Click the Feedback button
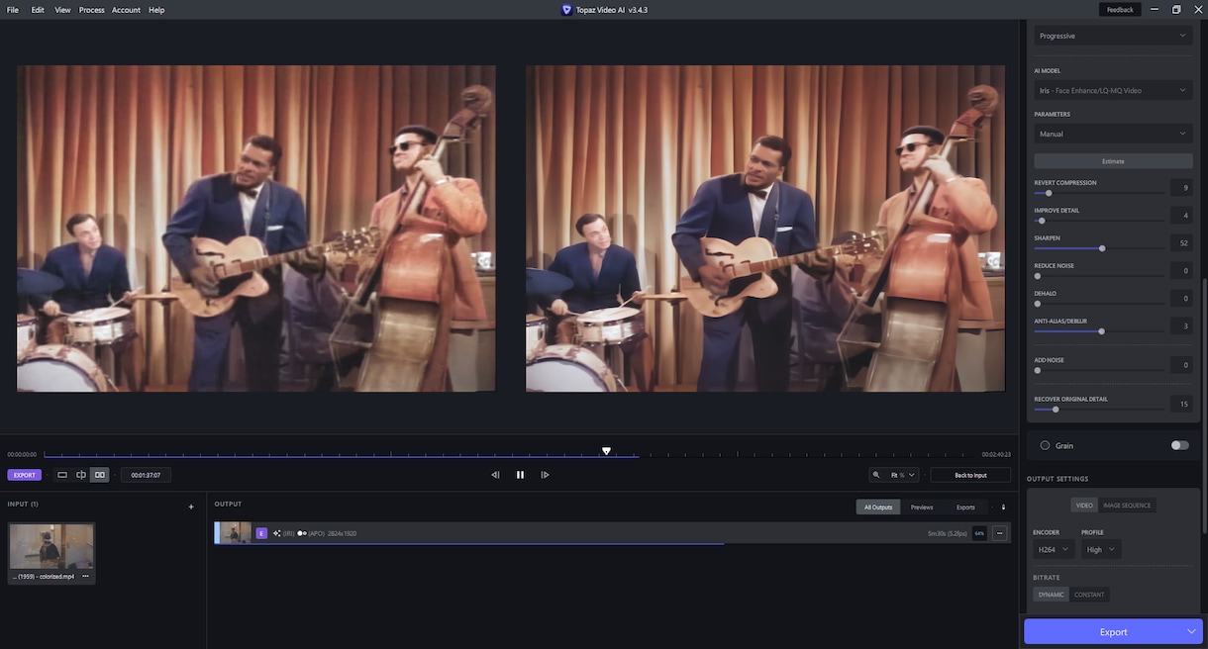 point(1120,10)
